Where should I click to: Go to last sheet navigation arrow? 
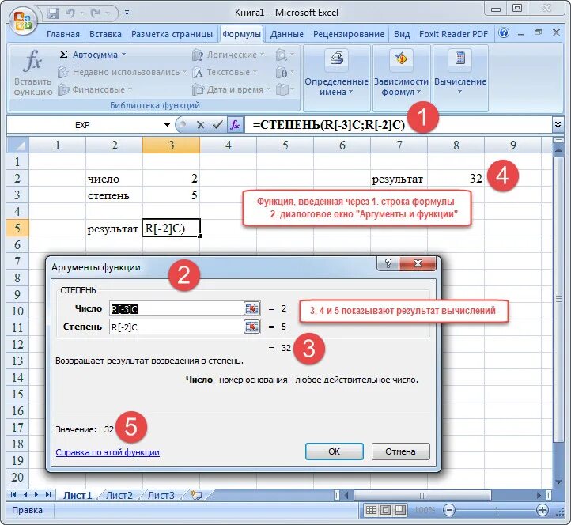47,494
